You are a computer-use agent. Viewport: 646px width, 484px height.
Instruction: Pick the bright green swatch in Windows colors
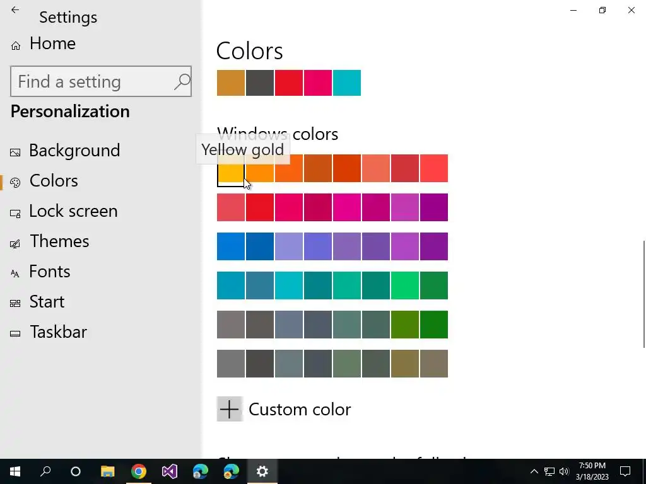(x=405, y=285)
